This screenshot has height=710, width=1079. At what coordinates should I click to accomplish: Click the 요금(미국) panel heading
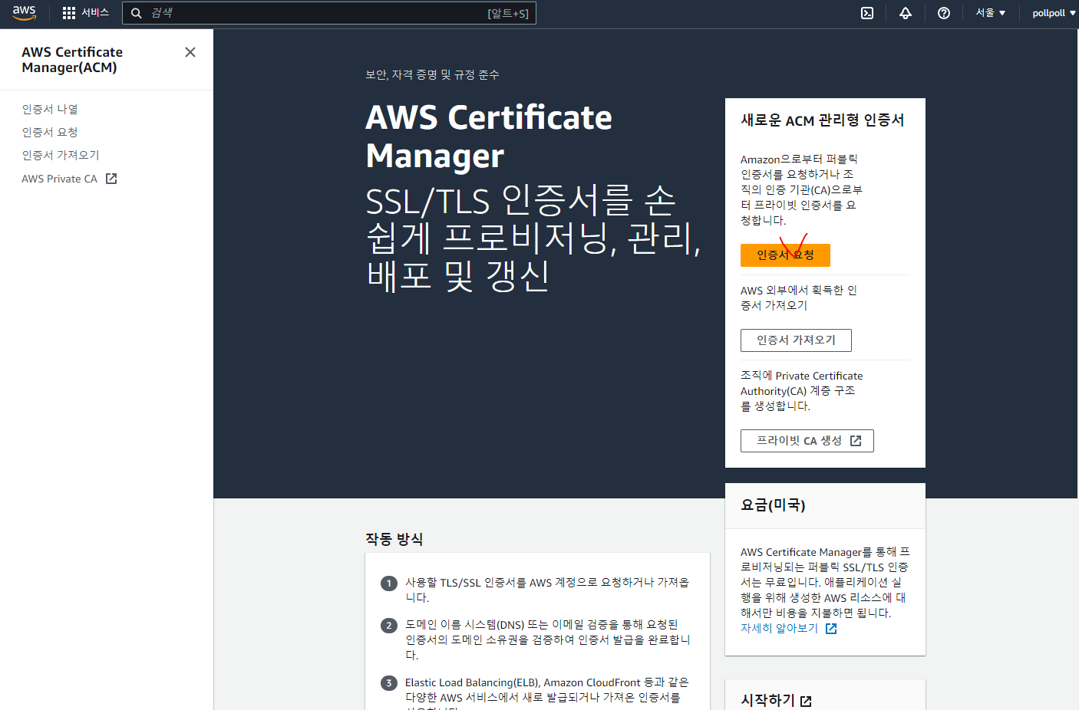pyautogui.click(x=773, y=505)
